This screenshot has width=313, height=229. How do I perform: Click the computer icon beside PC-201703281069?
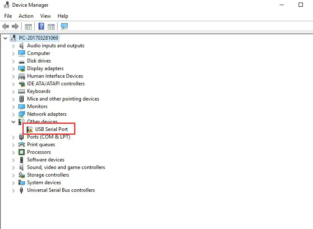tap(14, 38)
